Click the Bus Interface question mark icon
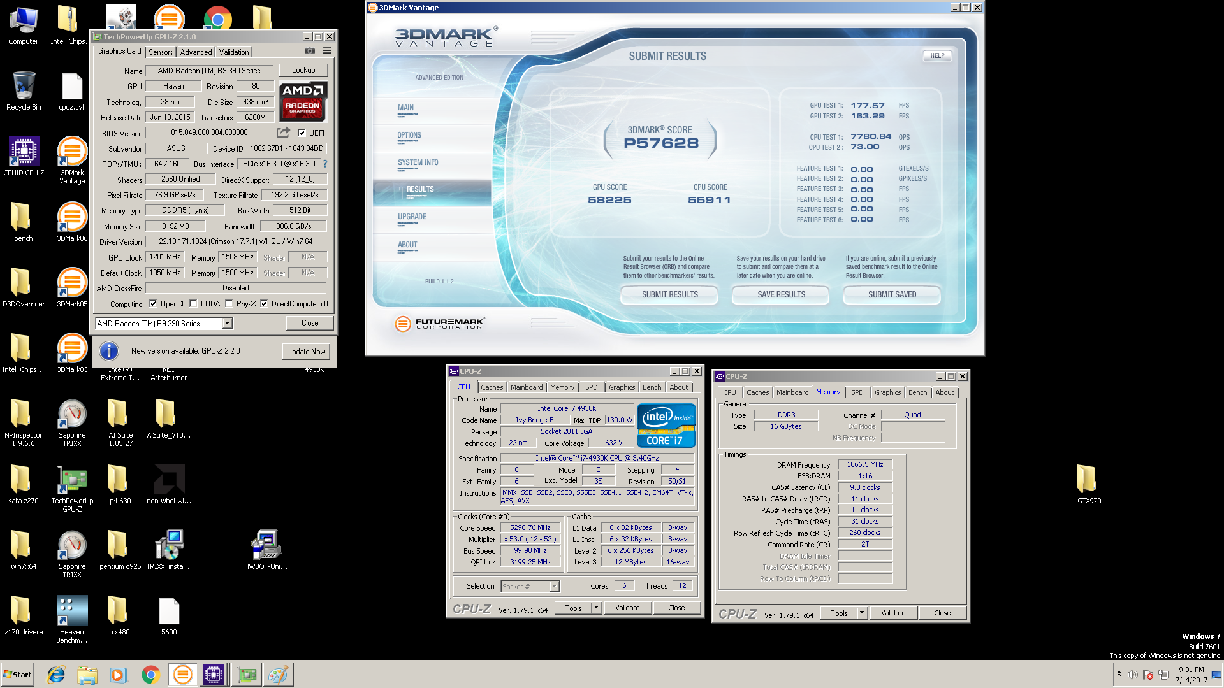Screen dimensions: 1224x688 [325, 164]
